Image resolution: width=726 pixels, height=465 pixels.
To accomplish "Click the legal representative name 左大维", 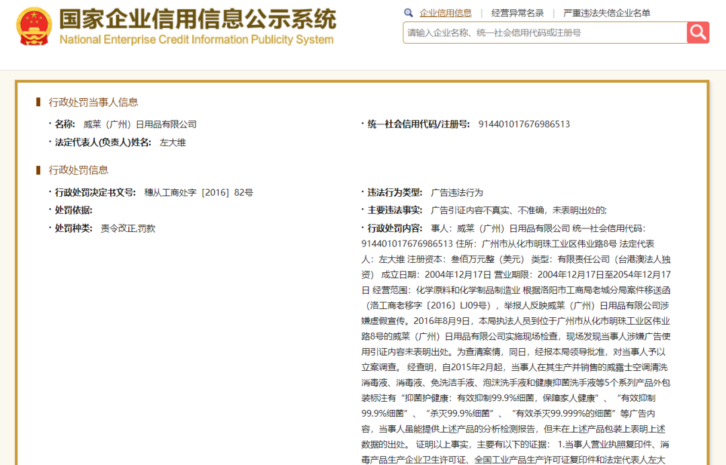I will [x=173, y=142].
